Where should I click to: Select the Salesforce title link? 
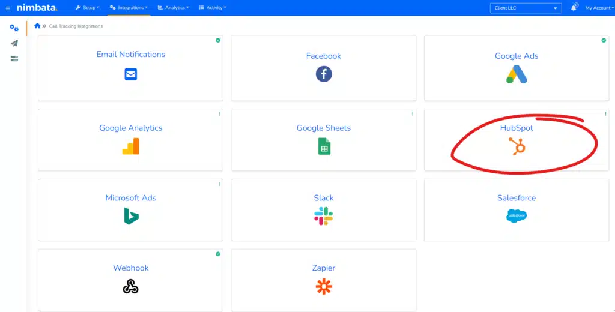pyautogui.click(x=517, y=198)
